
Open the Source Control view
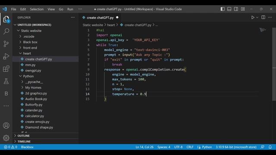click(x=6, y=44)
